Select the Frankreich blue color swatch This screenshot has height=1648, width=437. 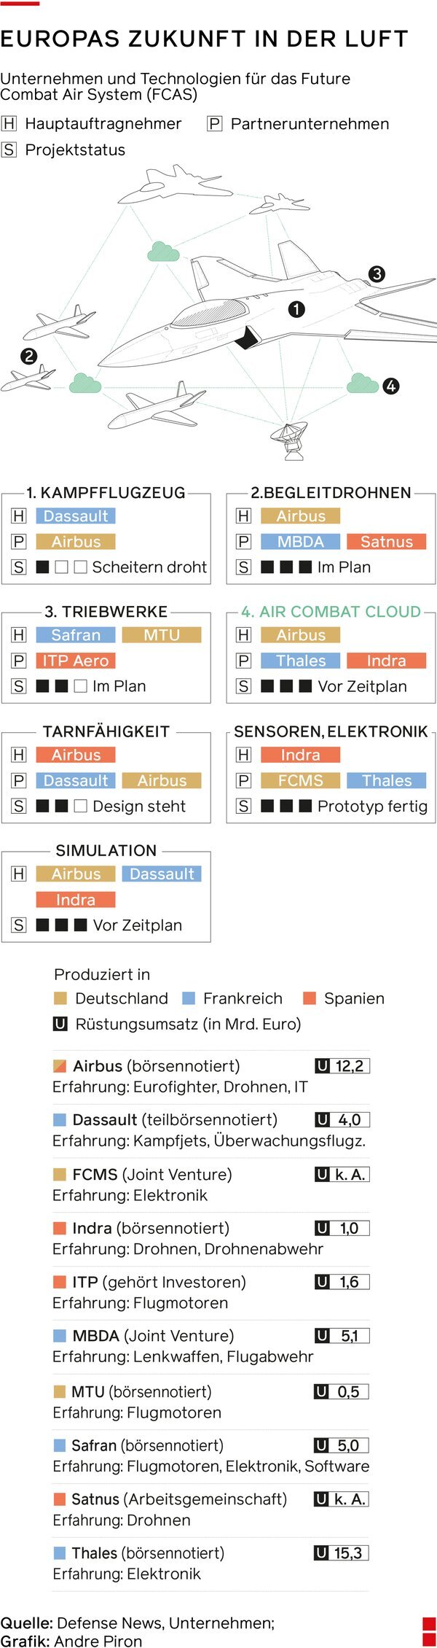click(x=189, y=998)
